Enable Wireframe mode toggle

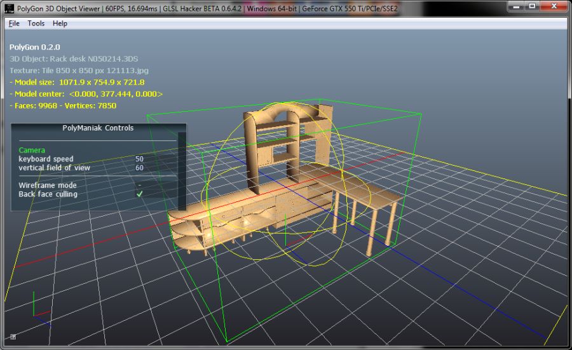click(x=139, y=185)
